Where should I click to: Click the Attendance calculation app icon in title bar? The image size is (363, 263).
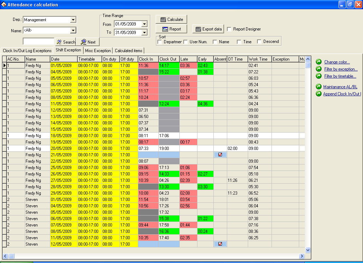tap(4, 5)
